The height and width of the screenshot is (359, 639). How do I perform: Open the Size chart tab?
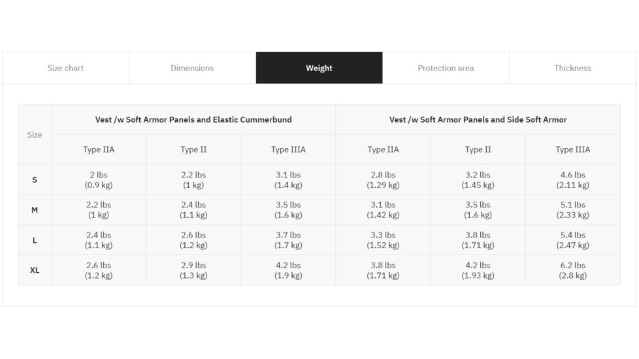pos(65,68)
